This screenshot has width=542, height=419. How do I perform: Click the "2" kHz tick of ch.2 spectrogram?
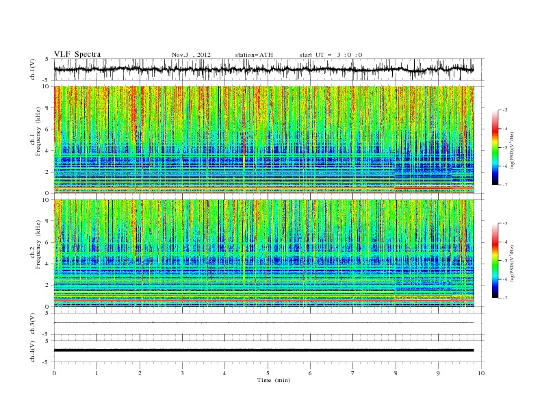[47, 285]
